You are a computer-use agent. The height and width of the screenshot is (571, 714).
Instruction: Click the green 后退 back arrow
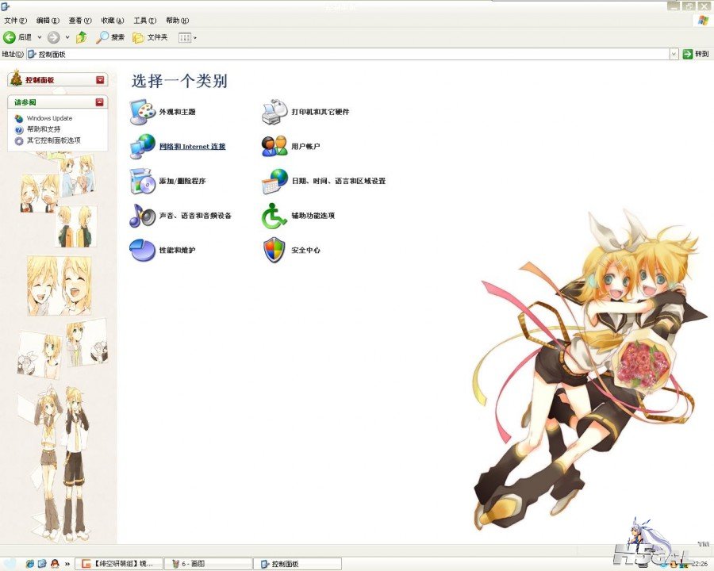(x=10, y=37)
